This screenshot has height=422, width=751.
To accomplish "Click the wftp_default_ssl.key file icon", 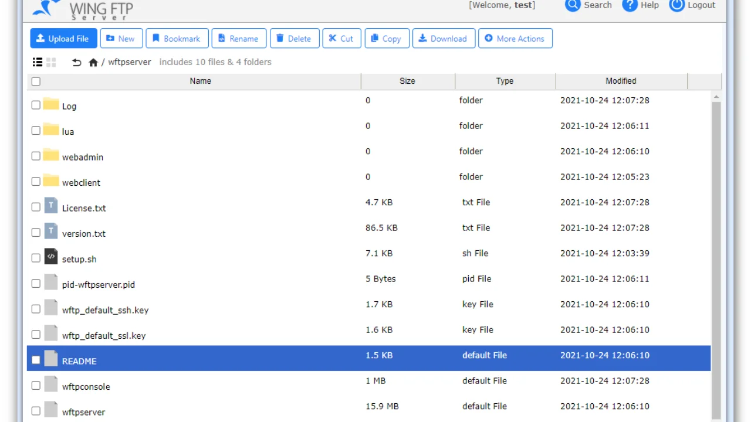I will [x=51, y=333].
